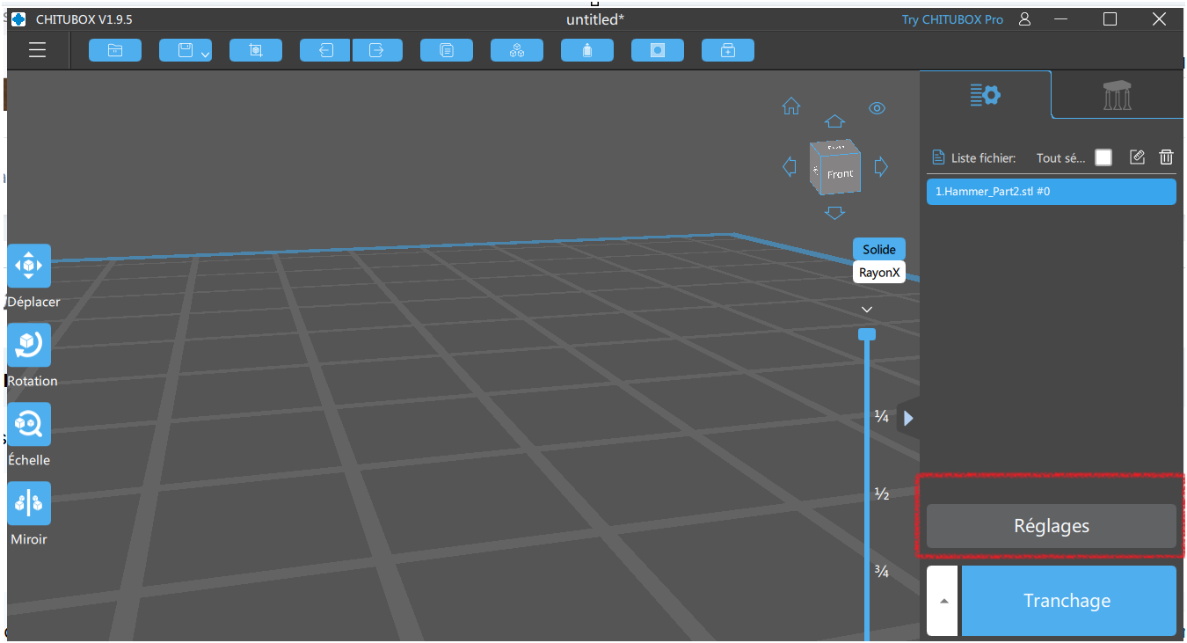Switch to RayonX render mode
Screen dimensions: 1187x643
coord(879,272)
